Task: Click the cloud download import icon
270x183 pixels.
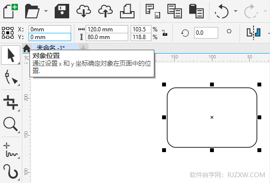Action: point(84,11)
